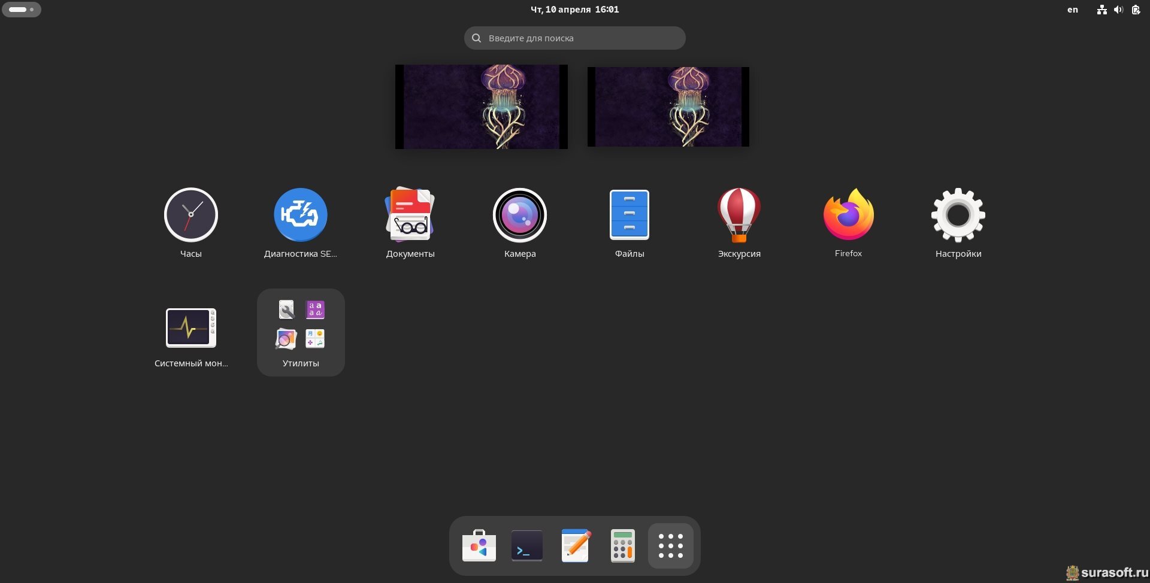
Task: Open Text Editor from dock
Action: point(575,545)
